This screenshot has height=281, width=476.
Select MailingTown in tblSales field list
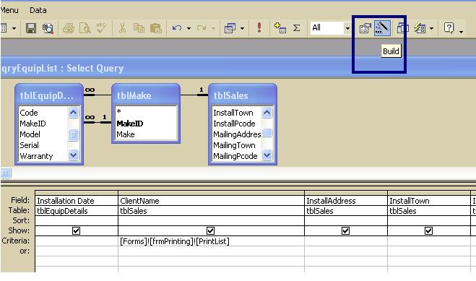[234, 145]
